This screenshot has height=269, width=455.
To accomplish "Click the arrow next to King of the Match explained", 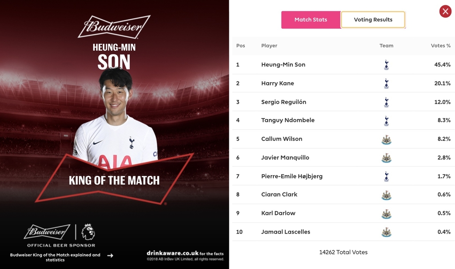I will pyautogui.click(x=110, y=255).
